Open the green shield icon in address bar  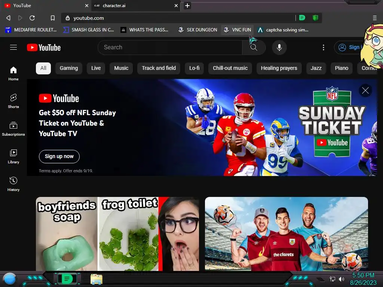[x=315, y=18]
